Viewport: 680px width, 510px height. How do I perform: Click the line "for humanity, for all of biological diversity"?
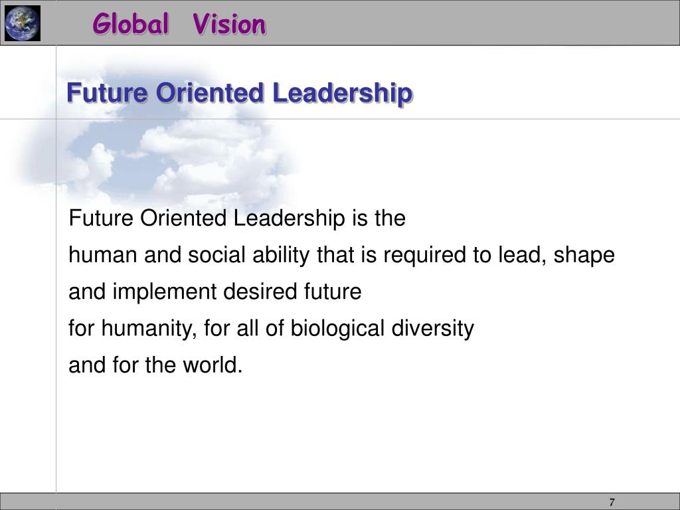click(271, 328)
